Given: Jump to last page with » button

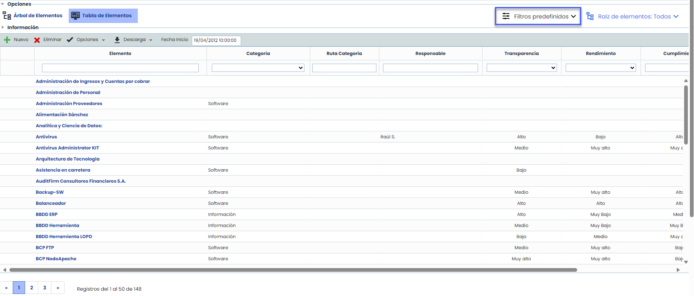Looking at the screenshot, I should coord(58,288).
